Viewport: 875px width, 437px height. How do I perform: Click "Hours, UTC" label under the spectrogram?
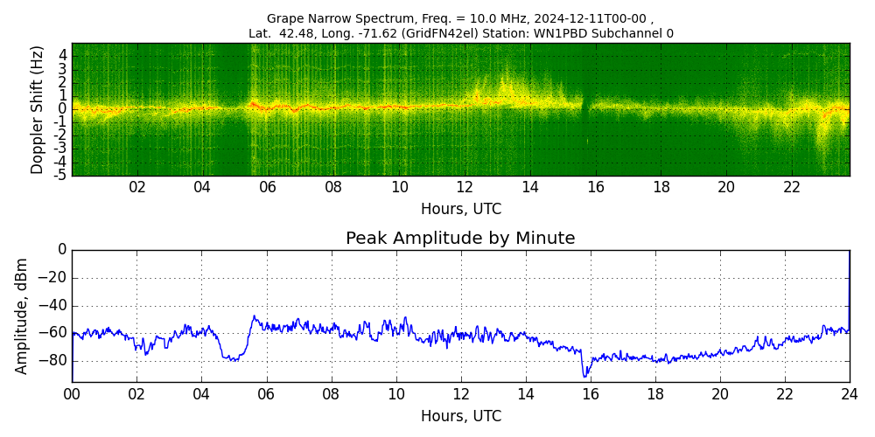point(460,210)
